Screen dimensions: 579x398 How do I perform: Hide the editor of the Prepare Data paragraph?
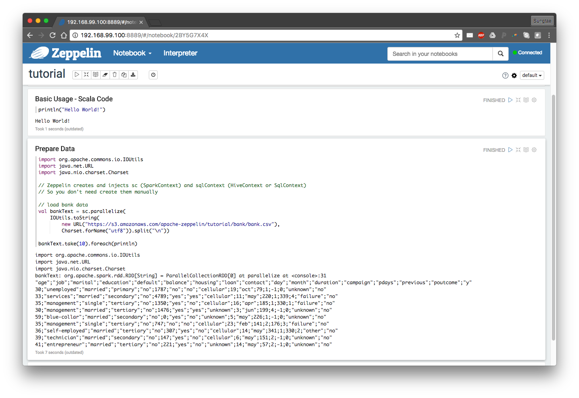(x=518, y=150)
